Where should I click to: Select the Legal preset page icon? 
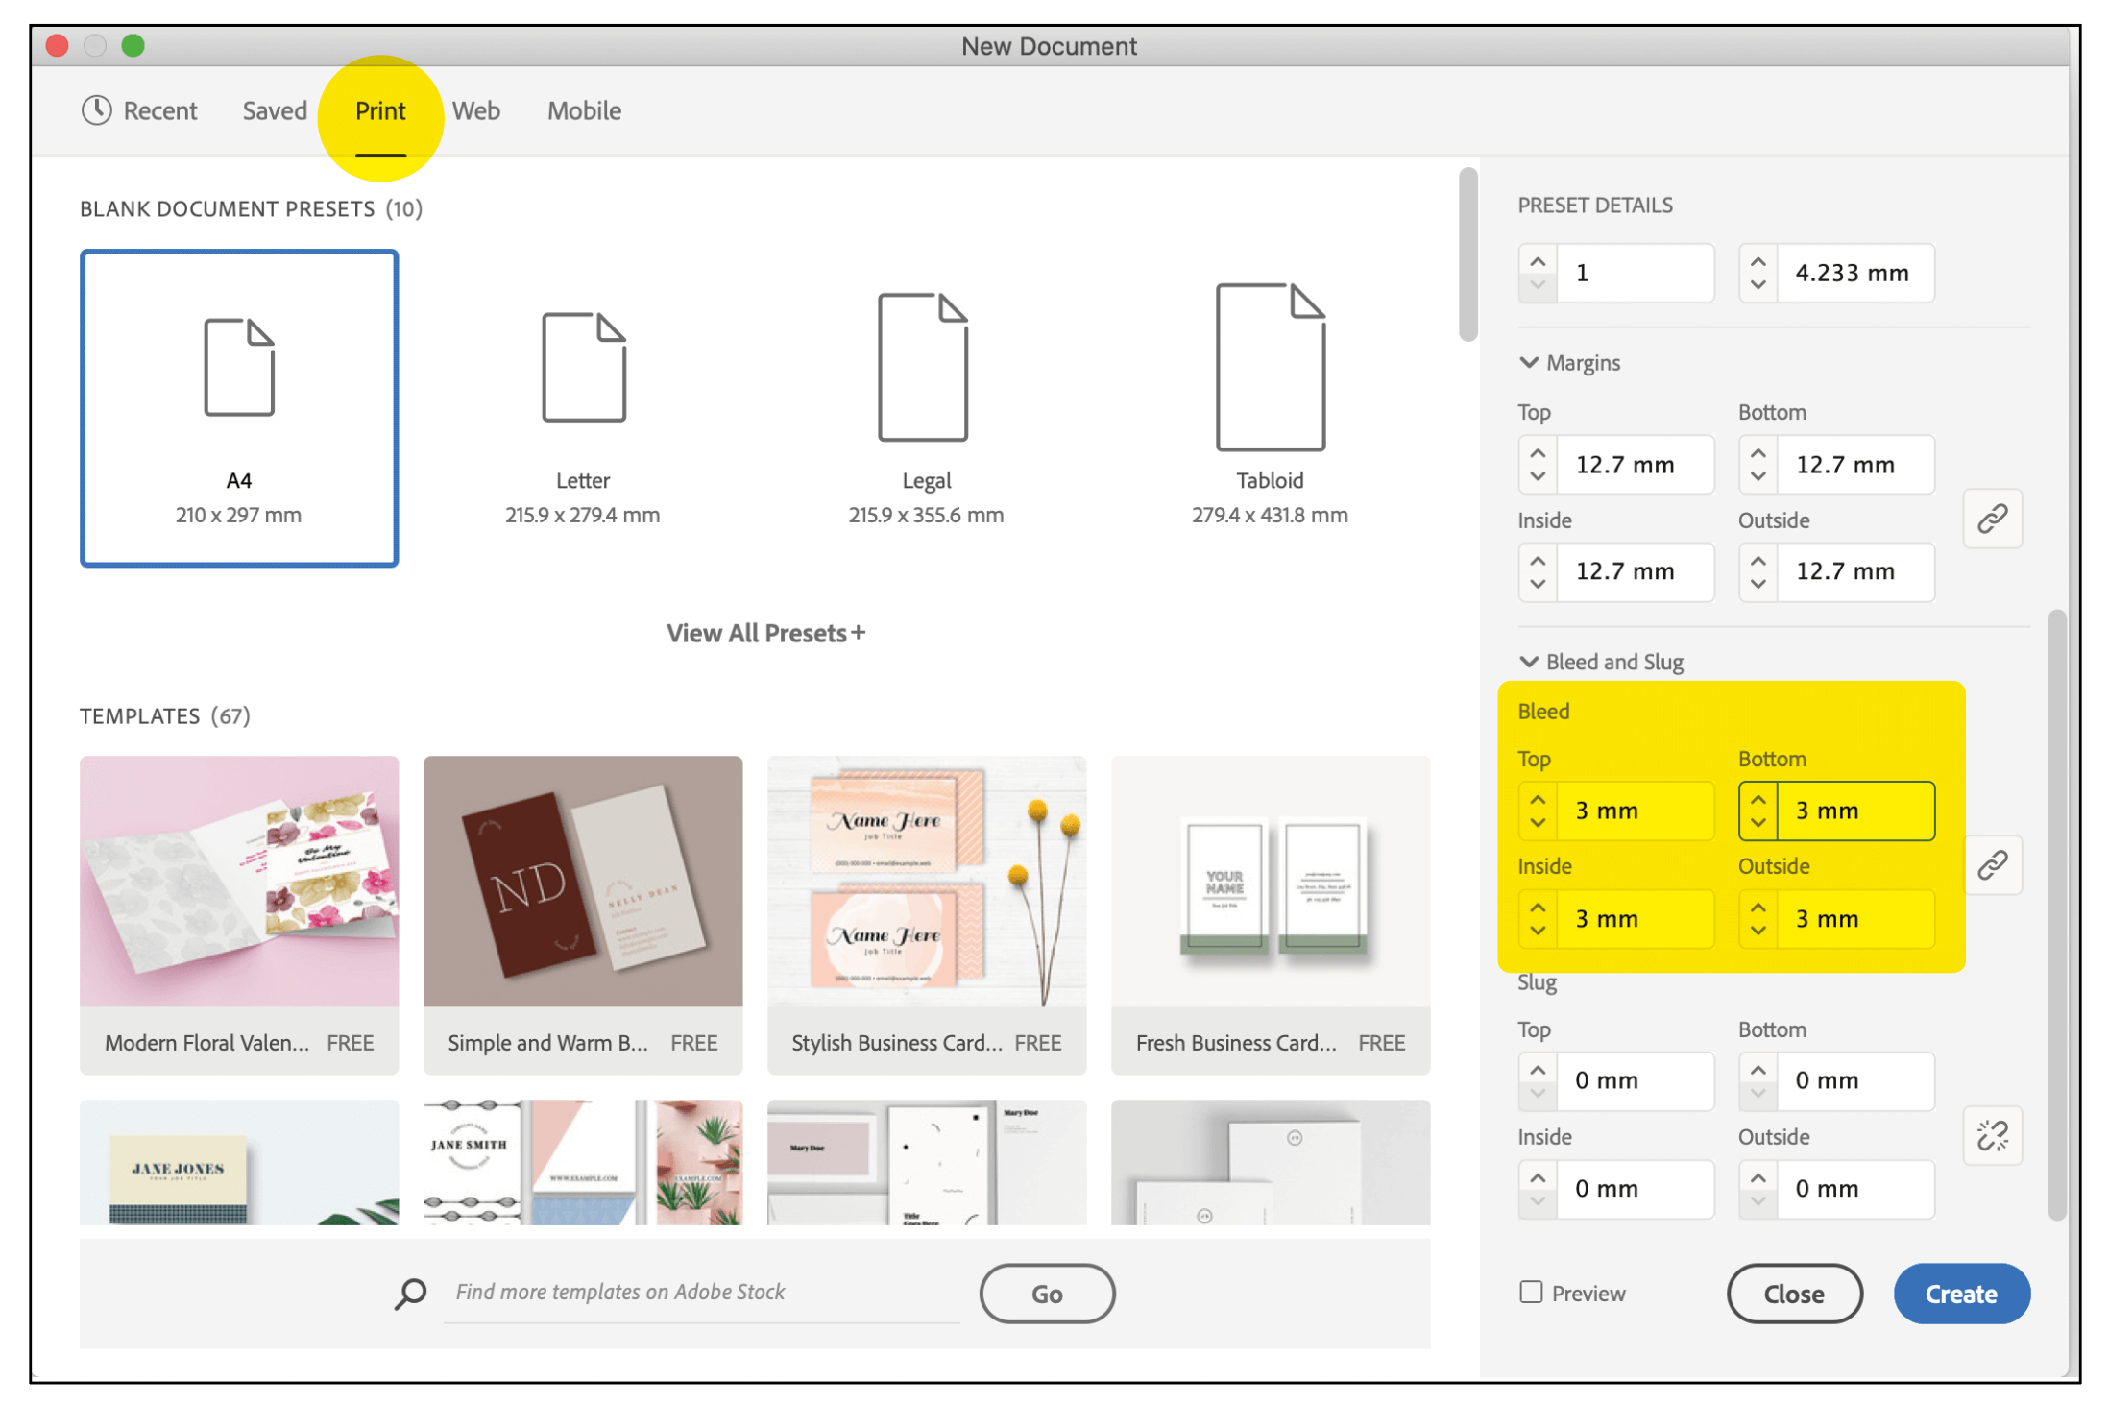pyautogui.click(x=922, y=367)
